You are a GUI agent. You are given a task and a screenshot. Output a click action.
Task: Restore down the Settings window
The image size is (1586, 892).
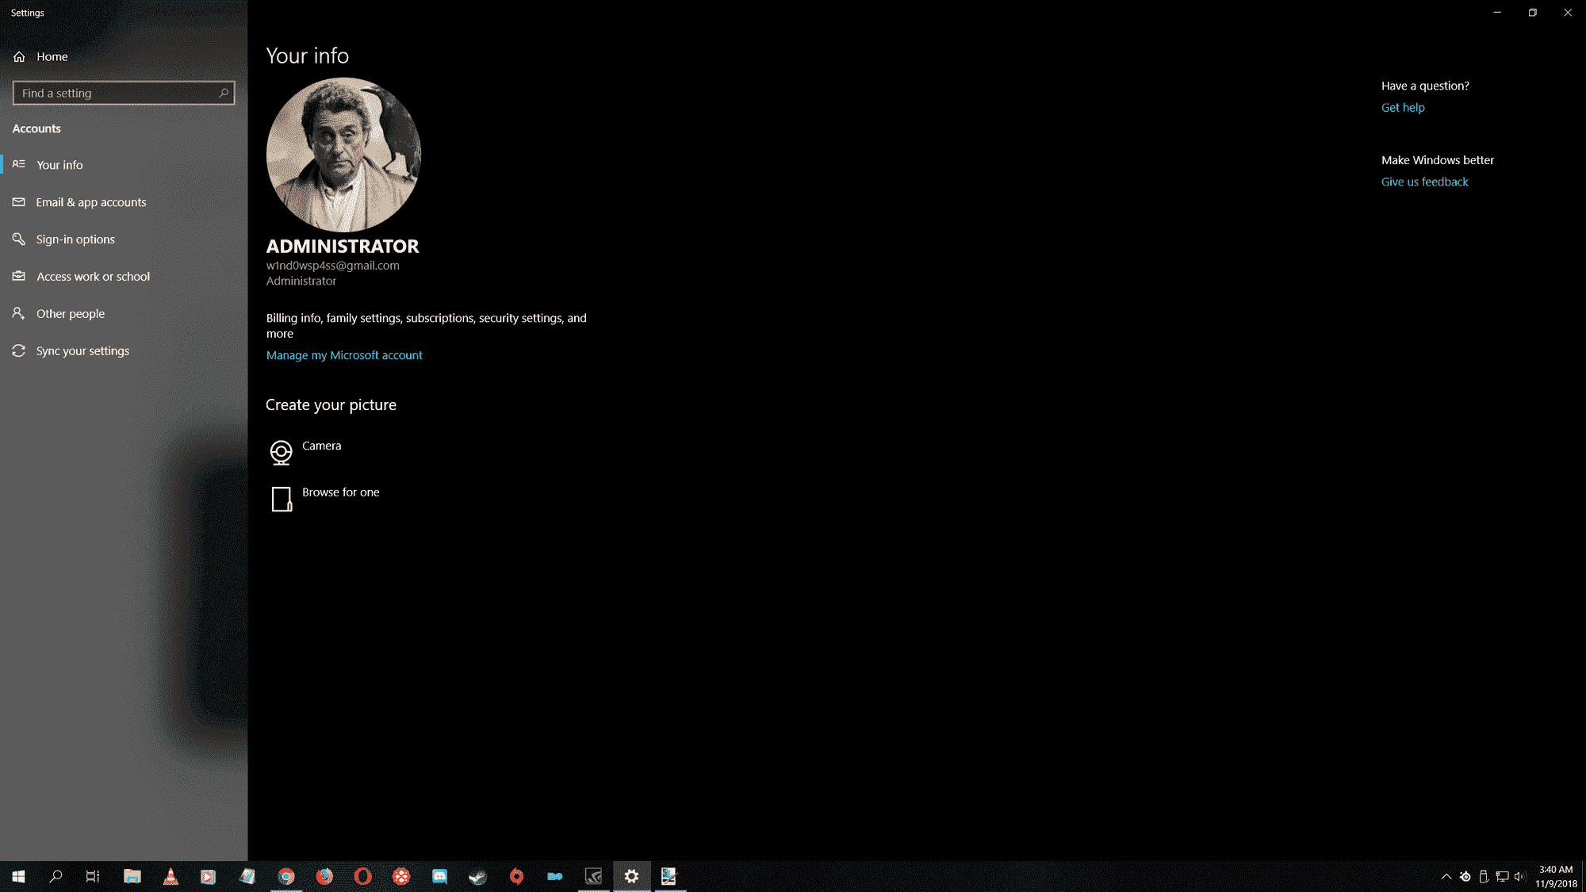click(x=1533, y=13)
